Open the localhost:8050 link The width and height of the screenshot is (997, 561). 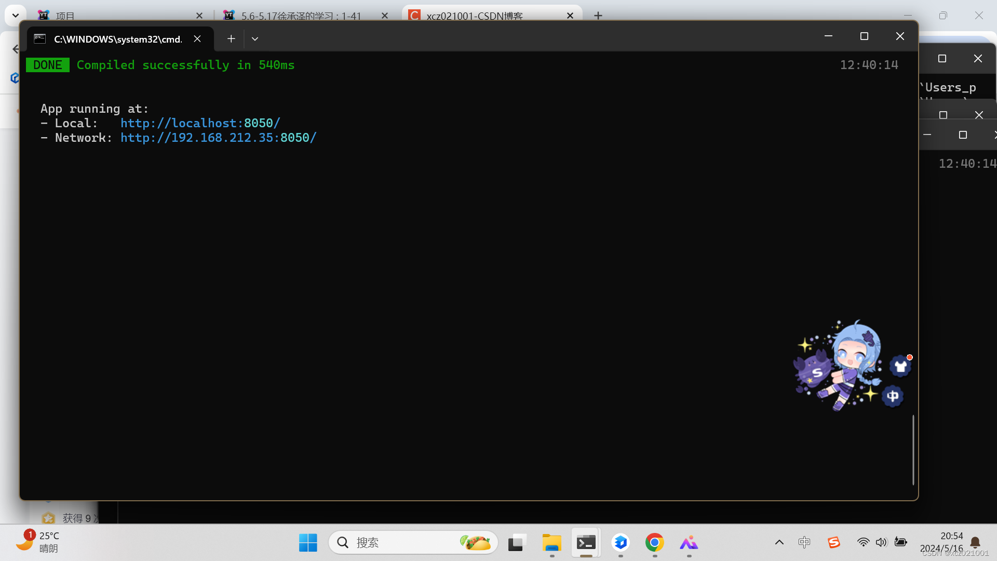point(200,123)
